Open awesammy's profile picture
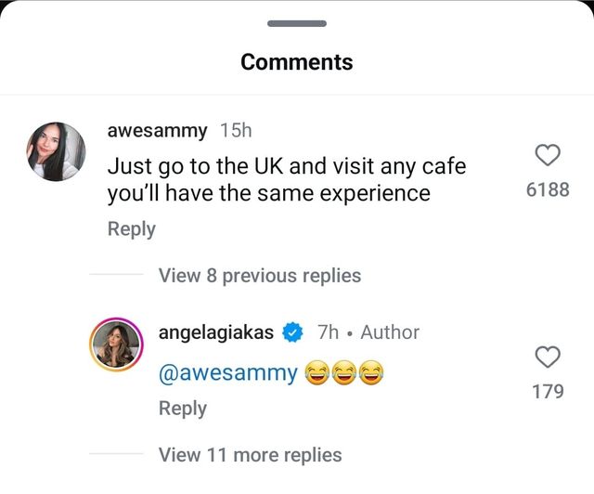The width and height of the screenshot is (594, 494). pos(57,150)
